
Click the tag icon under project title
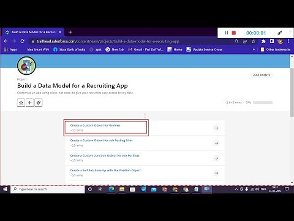pos(39,103)
